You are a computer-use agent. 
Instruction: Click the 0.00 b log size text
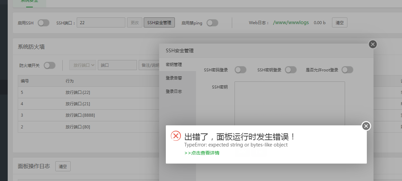pos(320,23)
